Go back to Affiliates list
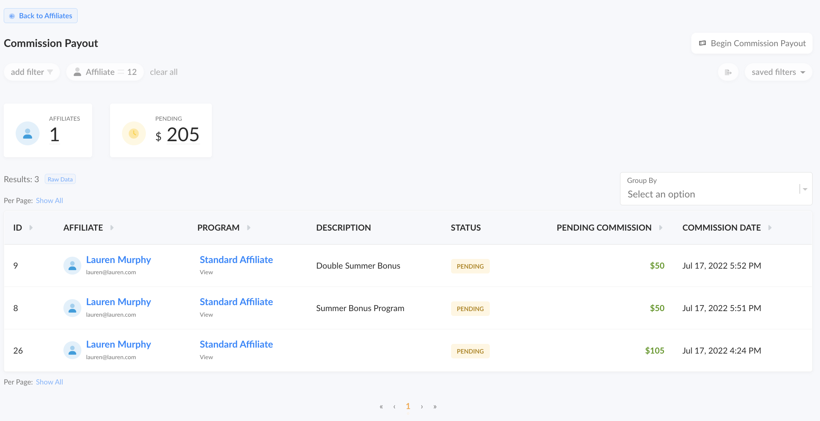Viewport: 820px width, 421px height. click(x=41, y=16)
